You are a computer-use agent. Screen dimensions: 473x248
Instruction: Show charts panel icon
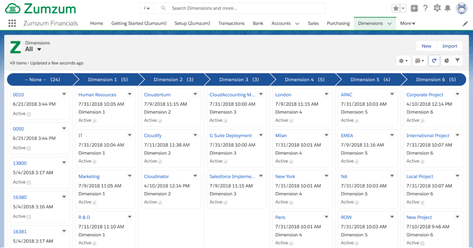pyautogui.click(x=447, y=61)
